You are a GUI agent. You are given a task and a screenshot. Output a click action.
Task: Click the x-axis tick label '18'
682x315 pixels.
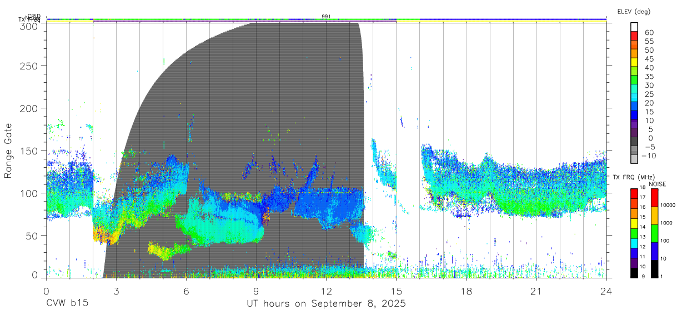(467, 292)
